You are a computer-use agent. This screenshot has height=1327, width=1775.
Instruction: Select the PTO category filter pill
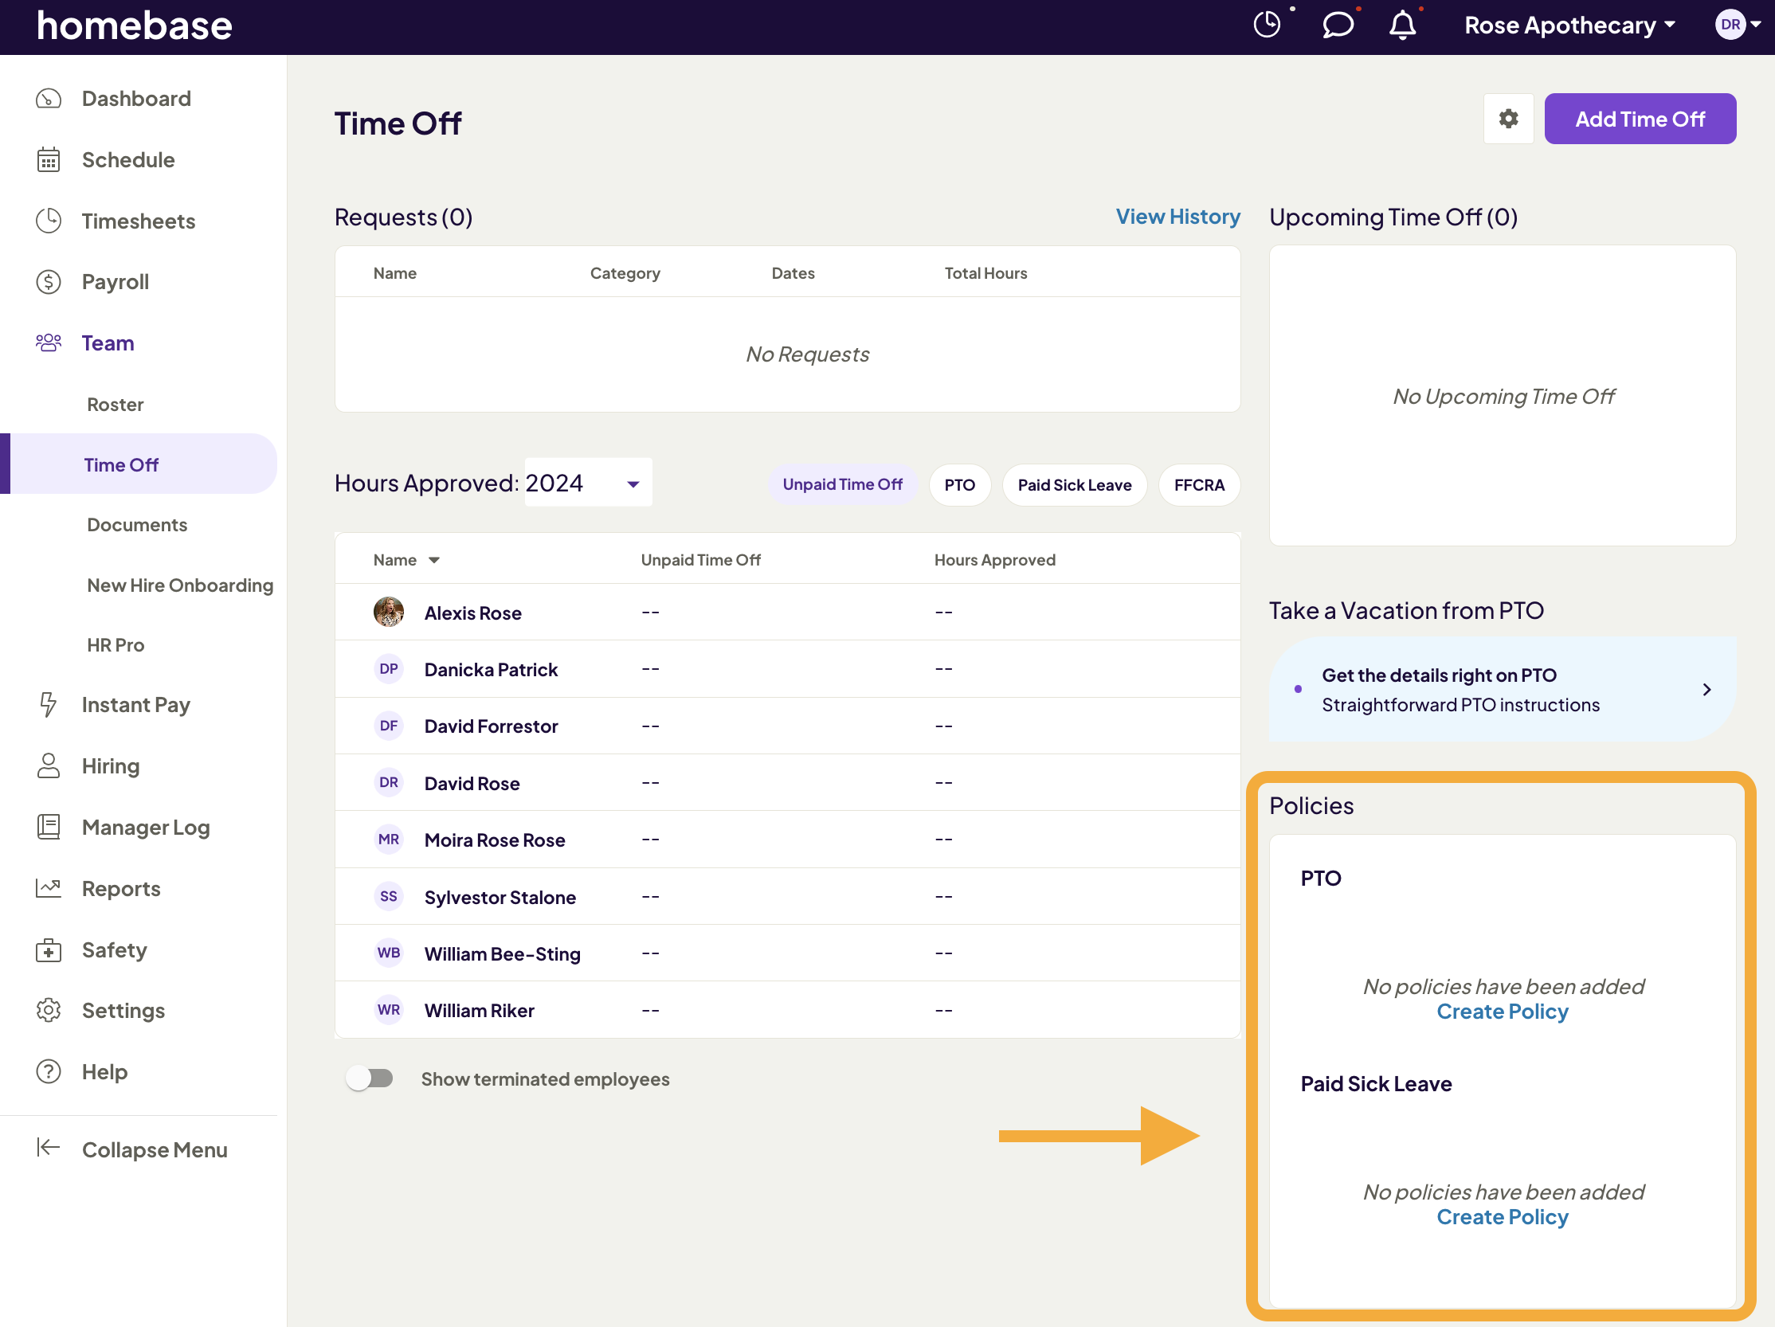point(959,484)
